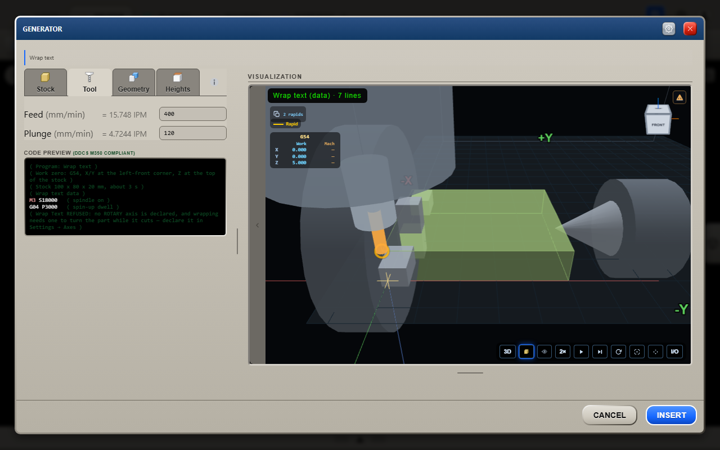The image size is (720, 450).
Task: Click the warning triangle icon in viewer
Action: click(x=679, y=97)
